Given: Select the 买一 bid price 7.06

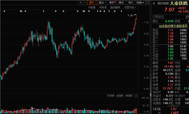Looking at the screenshot, I should point(170,46).
